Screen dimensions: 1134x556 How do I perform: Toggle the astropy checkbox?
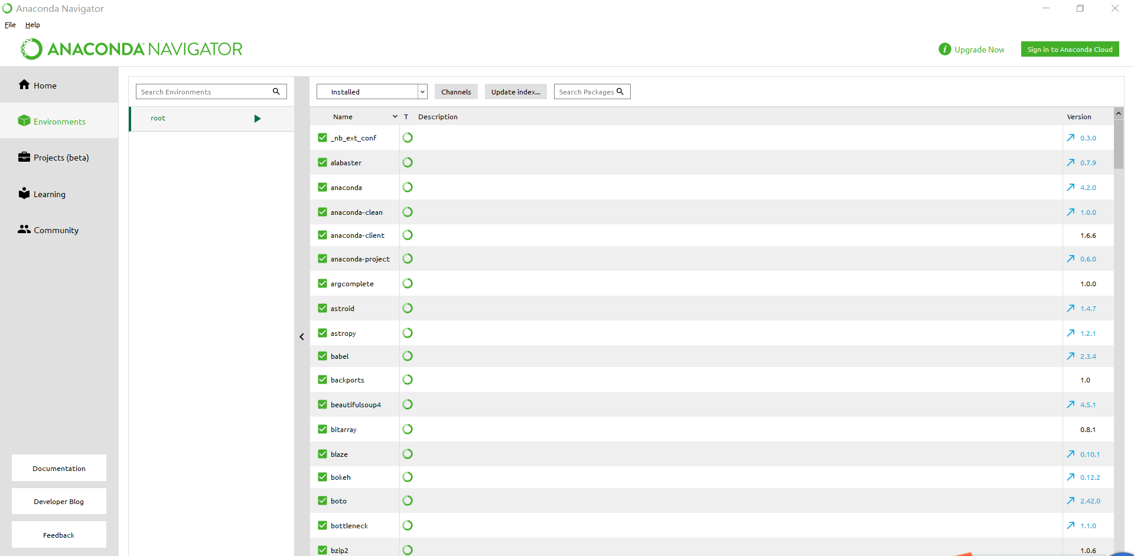[322, 333]
